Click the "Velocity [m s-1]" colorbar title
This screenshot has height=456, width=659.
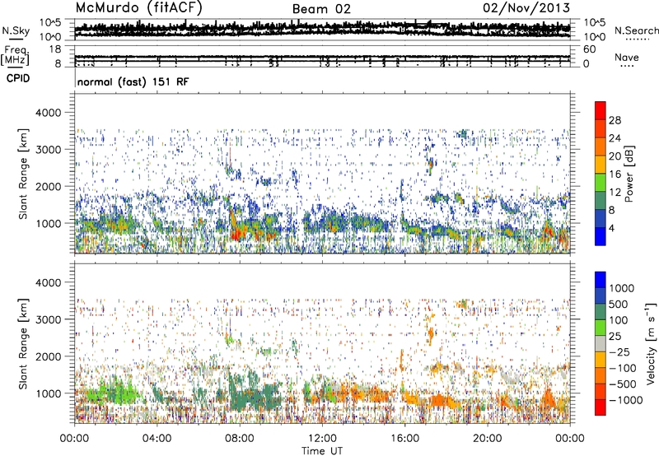click(x=651, y=343)
